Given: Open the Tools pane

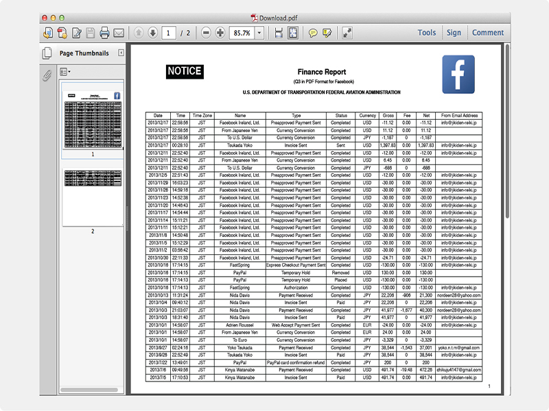Looking at the screenshot, I should [426, 32].
